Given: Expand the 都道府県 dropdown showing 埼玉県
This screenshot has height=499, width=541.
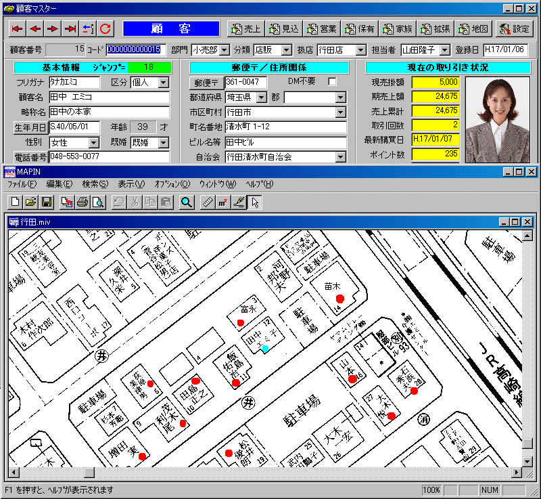Looking at the screenshot, I should click(x=261, y=97).
